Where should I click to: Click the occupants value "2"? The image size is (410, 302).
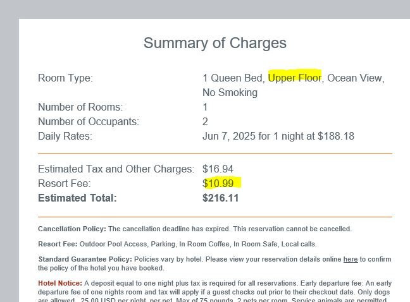pyautogui.click(x=205, y=121)
